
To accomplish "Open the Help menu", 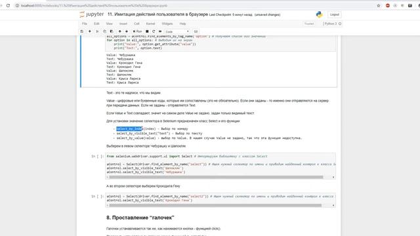I will tap(182, 24).
